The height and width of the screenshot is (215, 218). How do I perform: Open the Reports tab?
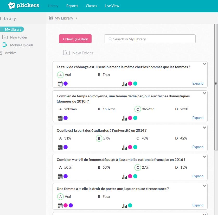[72, 6]
